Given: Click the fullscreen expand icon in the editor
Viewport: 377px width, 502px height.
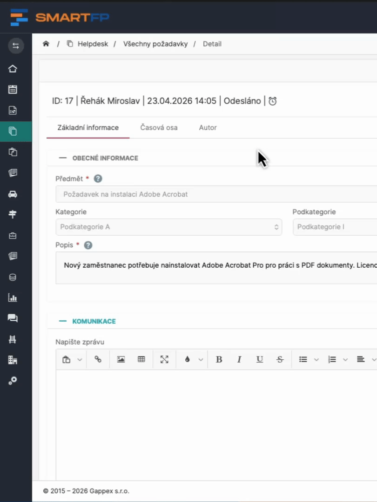Looking at the screenshot, I should point(164,359).
